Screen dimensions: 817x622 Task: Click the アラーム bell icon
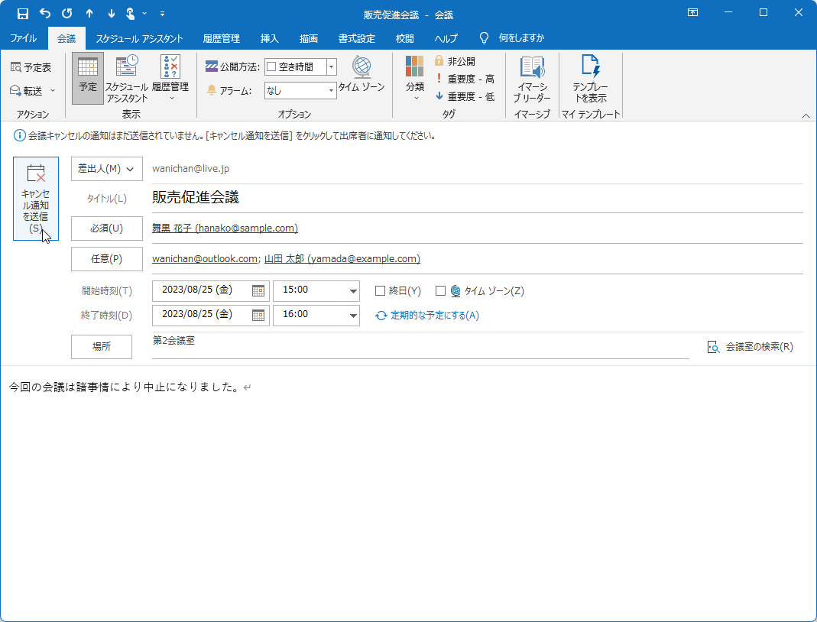point(211,90)
